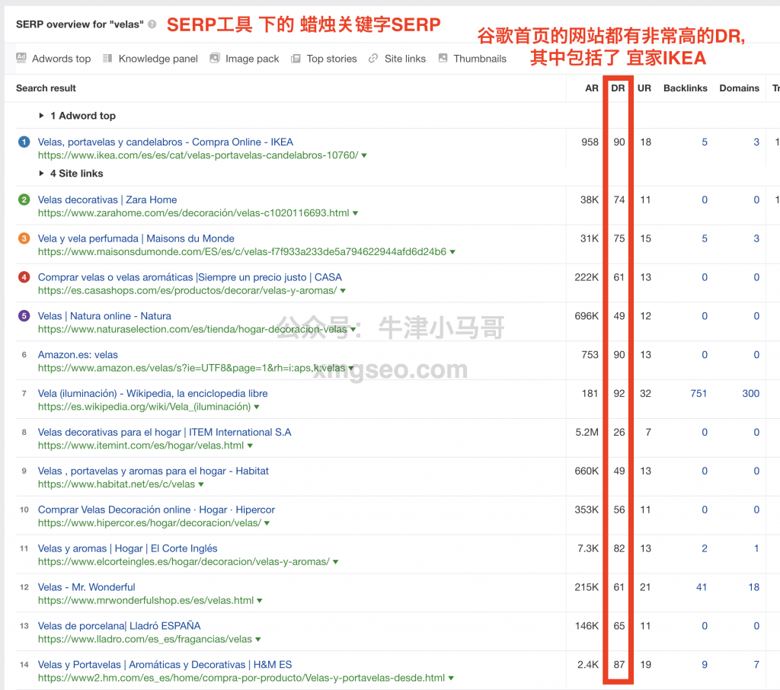Click H&M's 9 backlinks value
Screen dimensions: 780x690
[x=705, y=665]
